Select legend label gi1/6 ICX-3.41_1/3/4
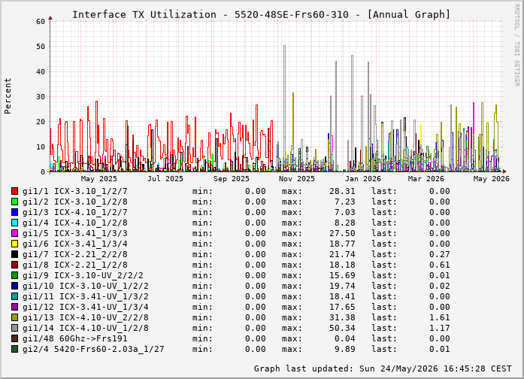524x379 pixels. [75, 244]
